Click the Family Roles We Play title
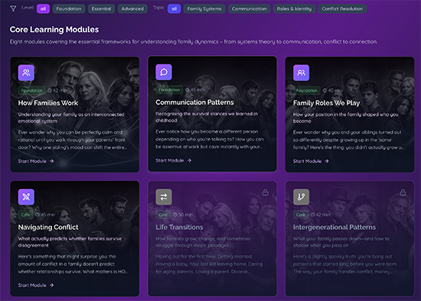 tap(327, 103)
